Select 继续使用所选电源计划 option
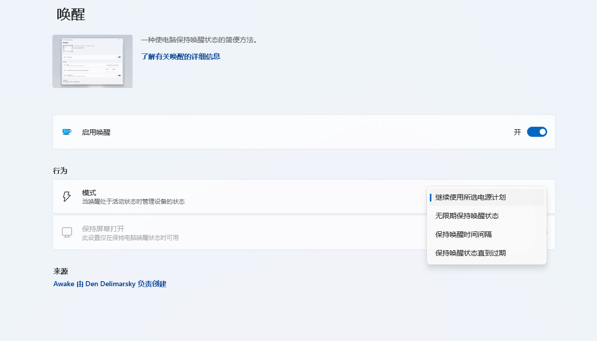This screenshot has height=341, width=597. (487, 197)
